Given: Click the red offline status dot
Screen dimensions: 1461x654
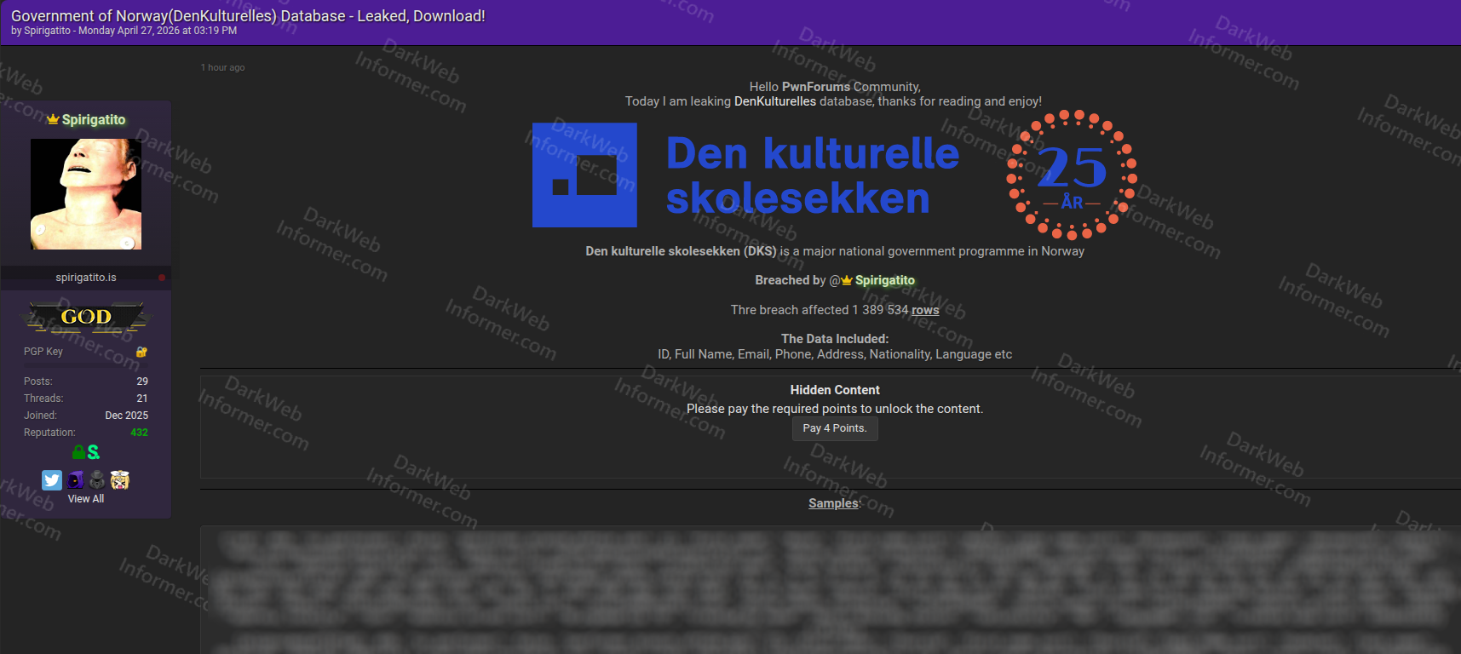Looking at the screenshot, I should tap(161, 278).
